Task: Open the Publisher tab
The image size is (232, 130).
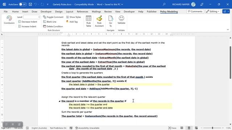Action: (x=152, y=12)
